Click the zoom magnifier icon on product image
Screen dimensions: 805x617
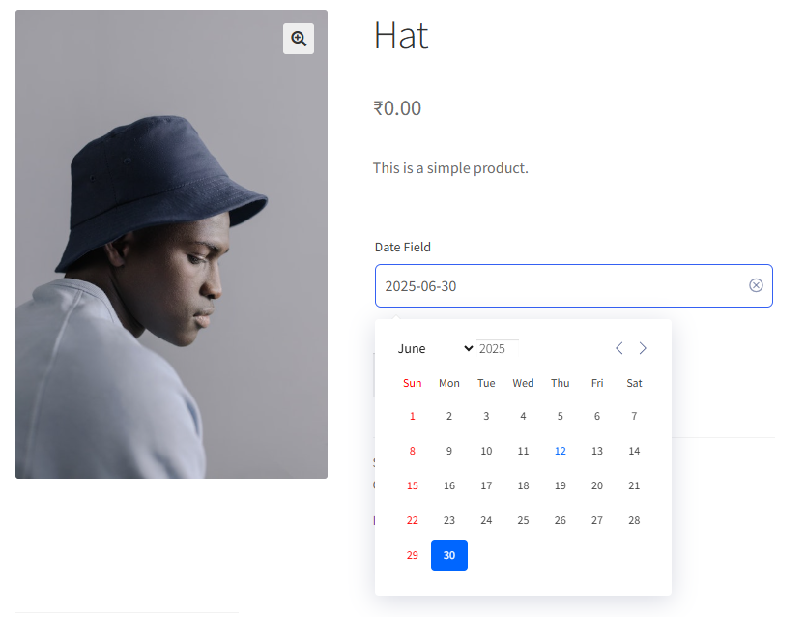point(299,39)
